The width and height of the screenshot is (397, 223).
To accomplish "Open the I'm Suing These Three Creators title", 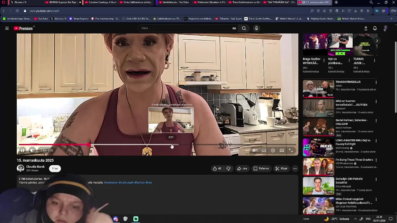I will click(x=354, y=160).
